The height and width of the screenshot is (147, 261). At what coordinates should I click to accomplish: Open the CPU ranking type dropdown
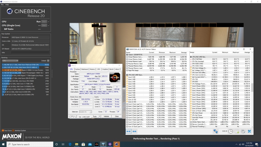click(10, 61)
